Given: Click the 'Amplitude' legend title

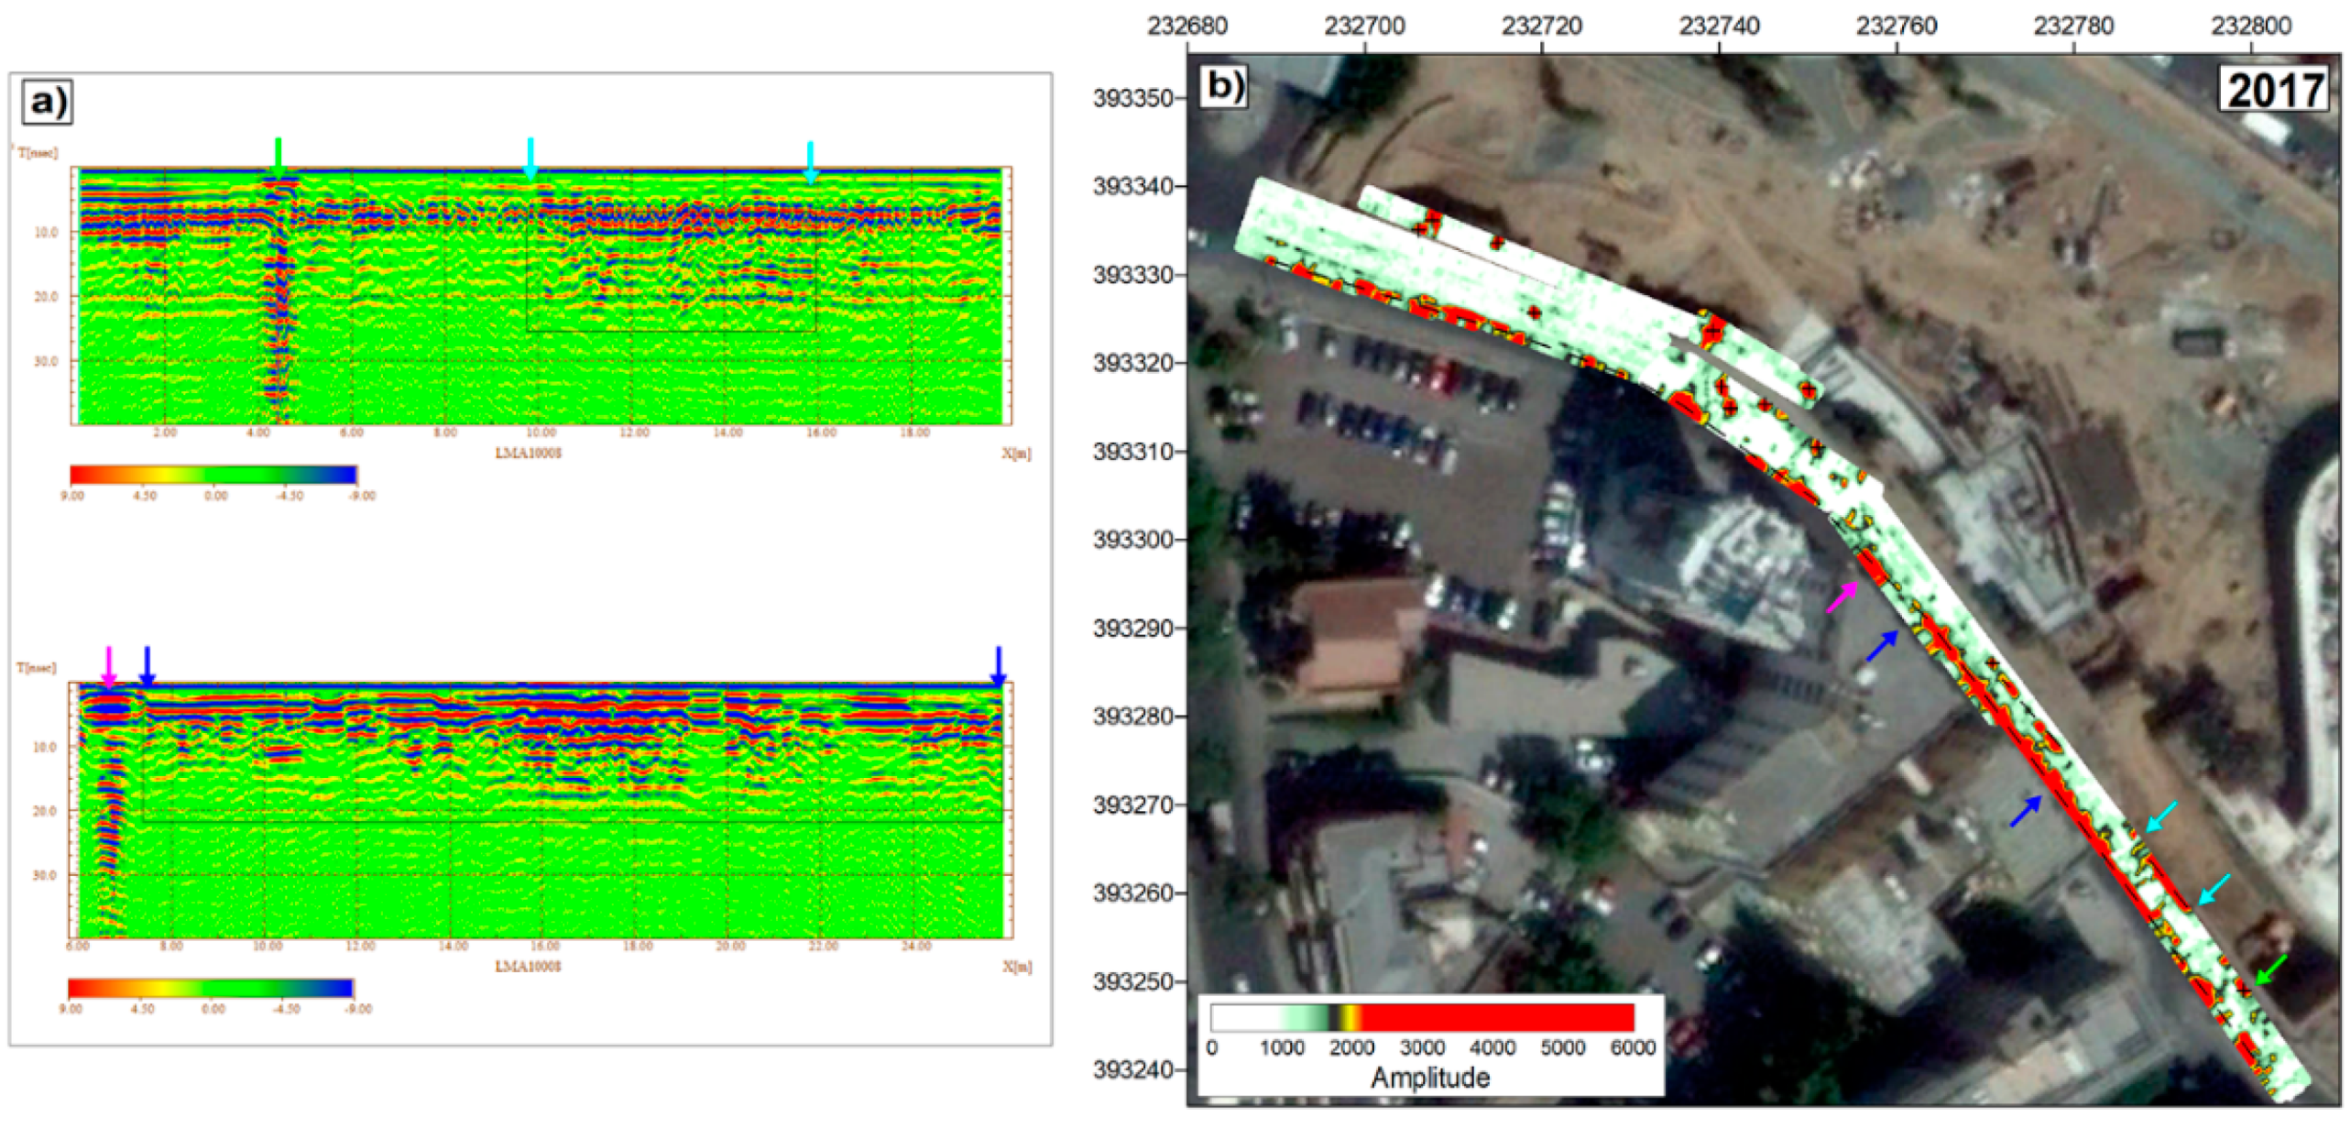Looking at the screenshot, I should tap(1429, 1078).
